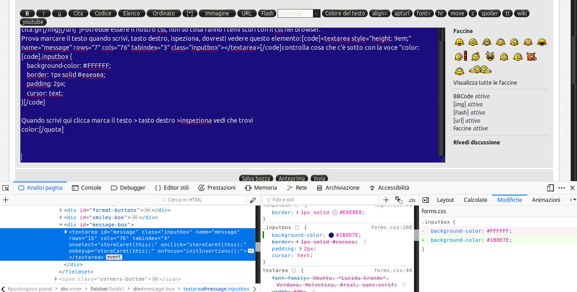Click the Rivedi discussione link
The height and width of the screenshot is (292, 577).
pos(476,142)
